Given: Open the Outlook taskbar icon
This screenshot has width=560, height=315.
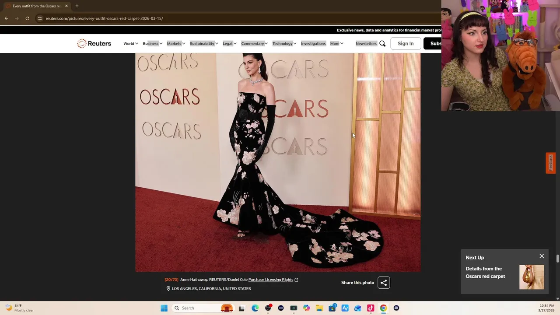Looking at the screenshot, I should pos(358,308).
